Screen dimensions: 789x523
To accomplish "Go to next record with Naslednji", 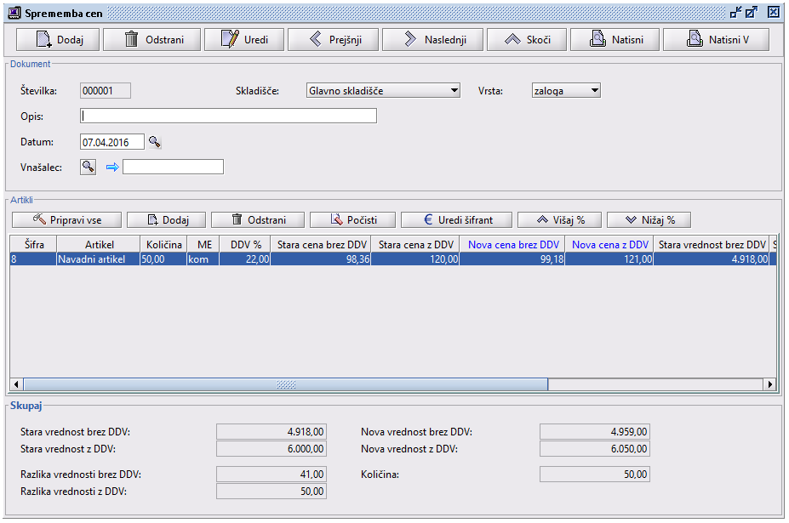I will (x=432, y=40).
